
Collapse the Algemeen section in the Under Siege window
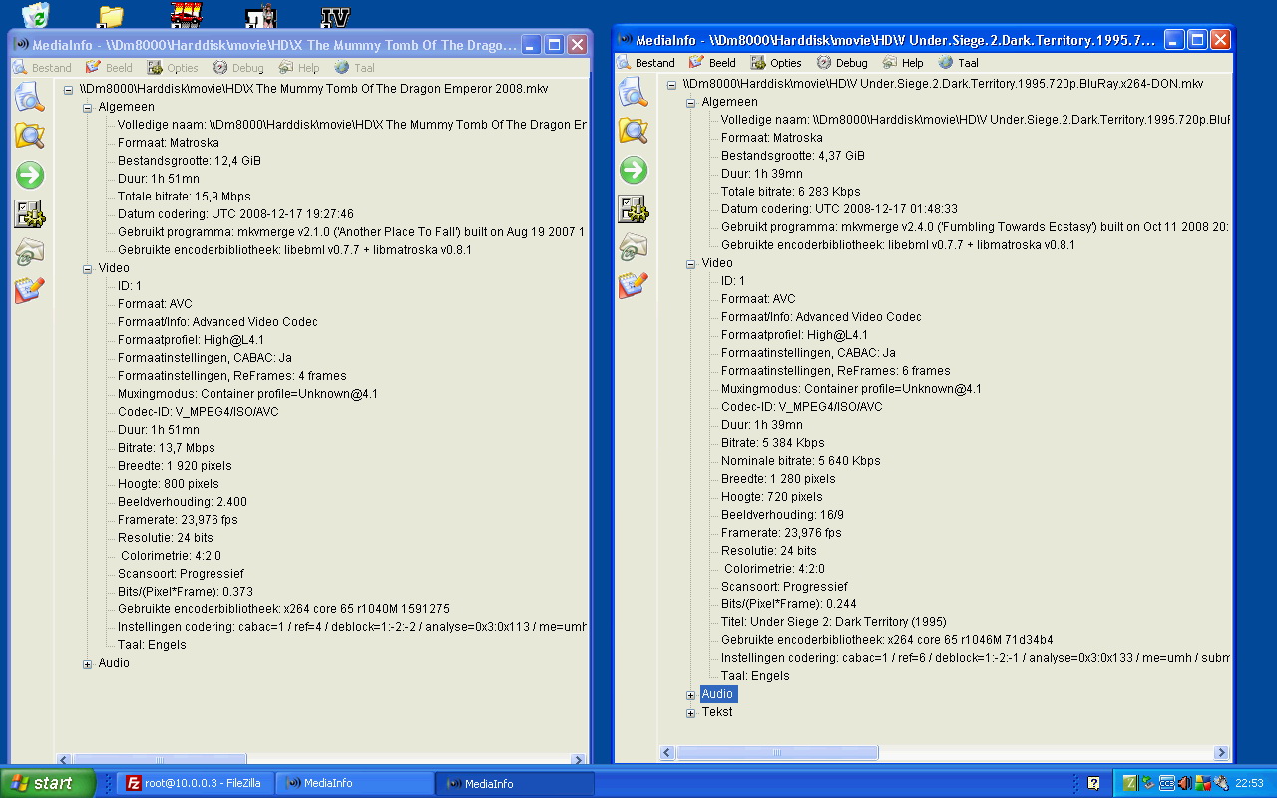(x=690, y=102)
